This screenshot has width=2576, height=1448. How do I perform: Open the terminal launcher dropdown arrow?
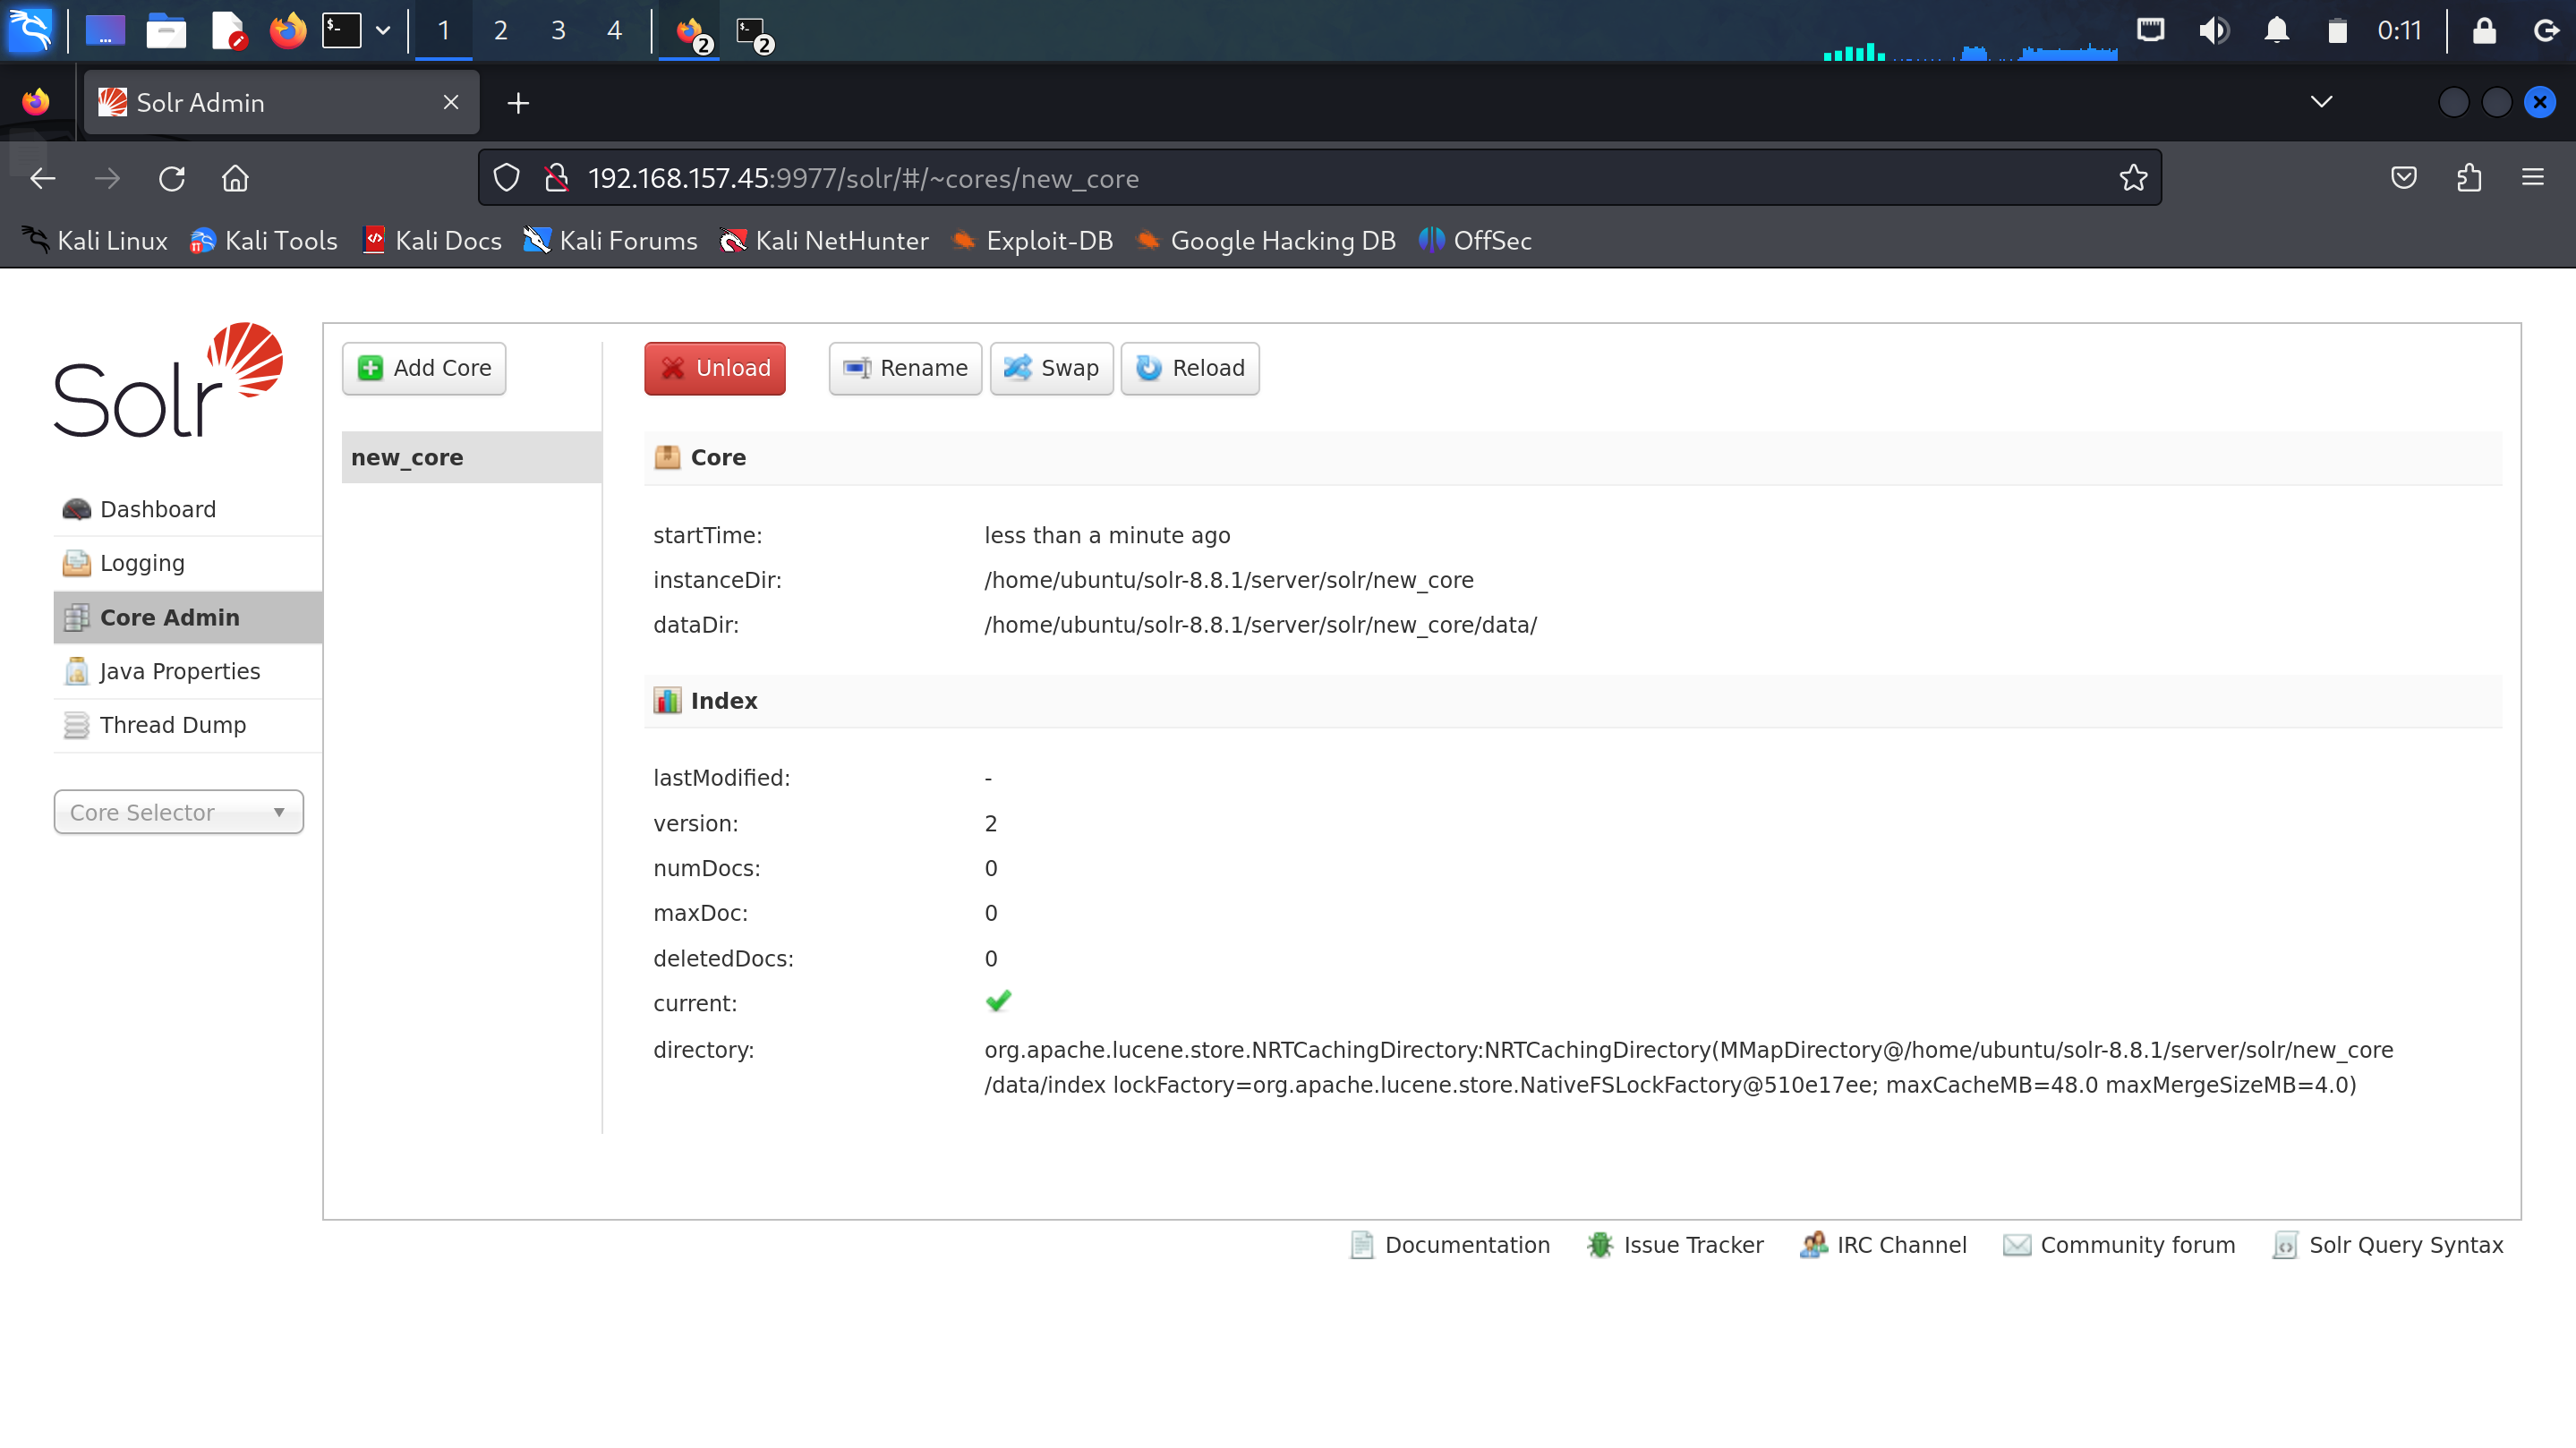click(383, 30)
